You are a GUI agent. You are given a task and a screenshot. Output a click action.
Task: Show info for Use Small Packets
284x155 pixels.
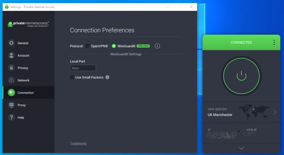[x=107, y=77]
